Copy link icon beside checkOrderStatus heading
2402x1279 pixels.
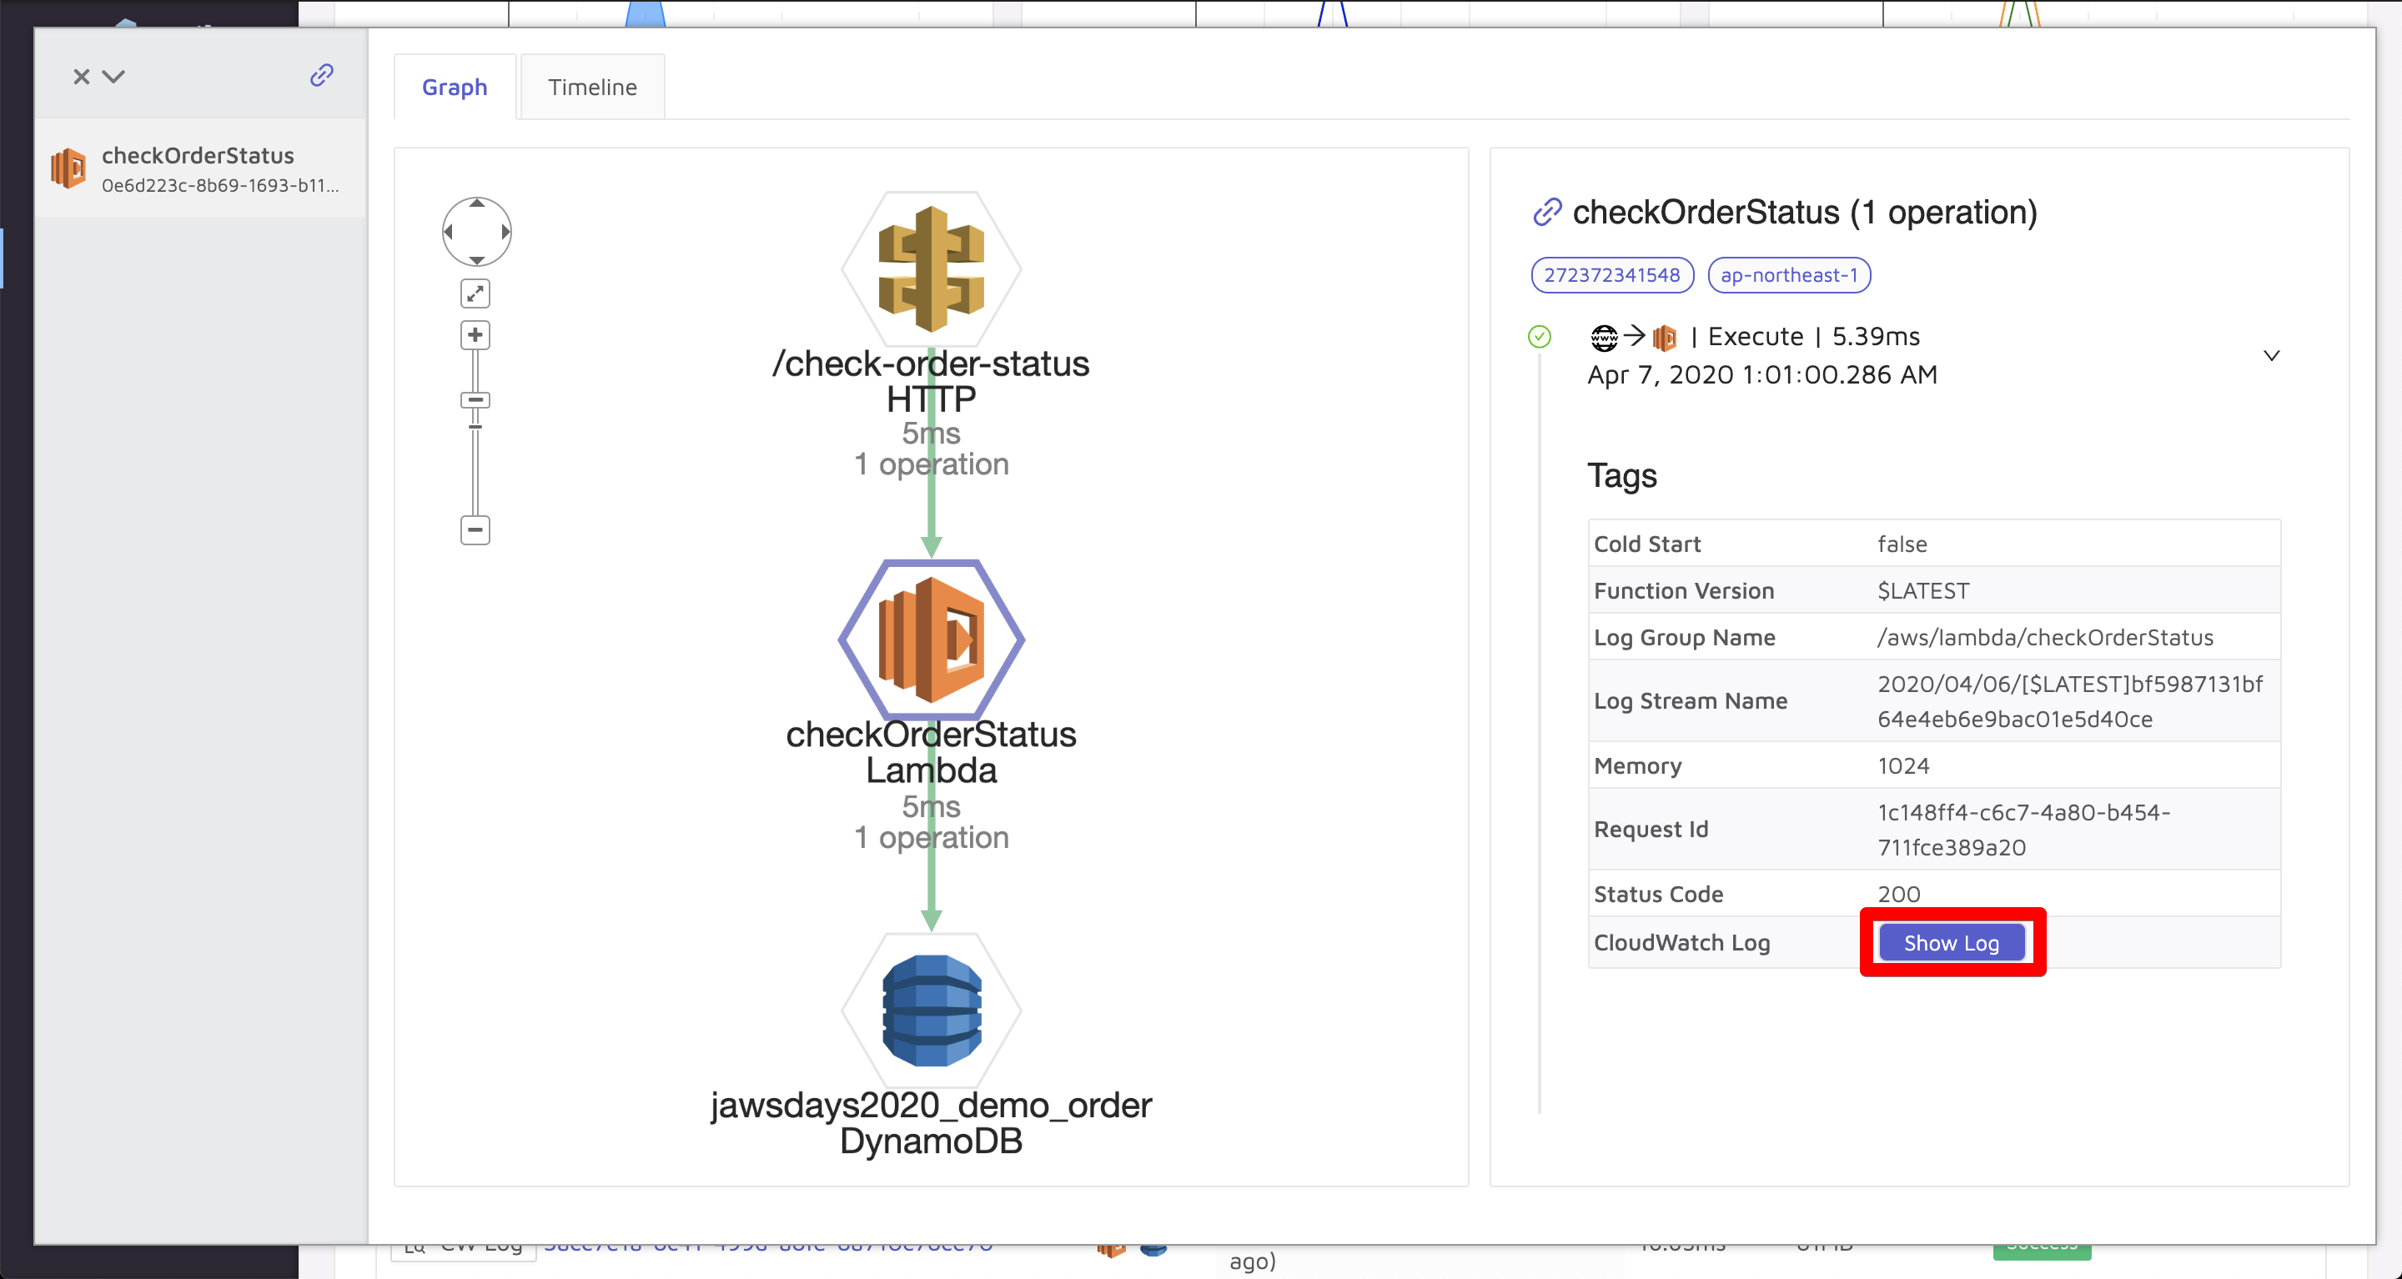click(1548, 213)
